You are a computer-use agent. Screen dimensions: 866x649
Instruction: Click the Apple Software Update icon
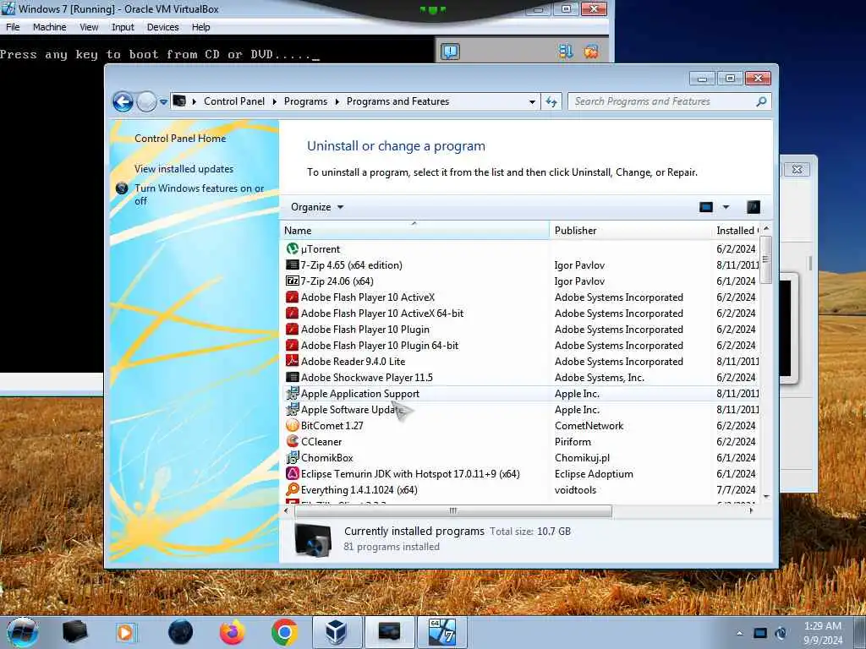292,410
